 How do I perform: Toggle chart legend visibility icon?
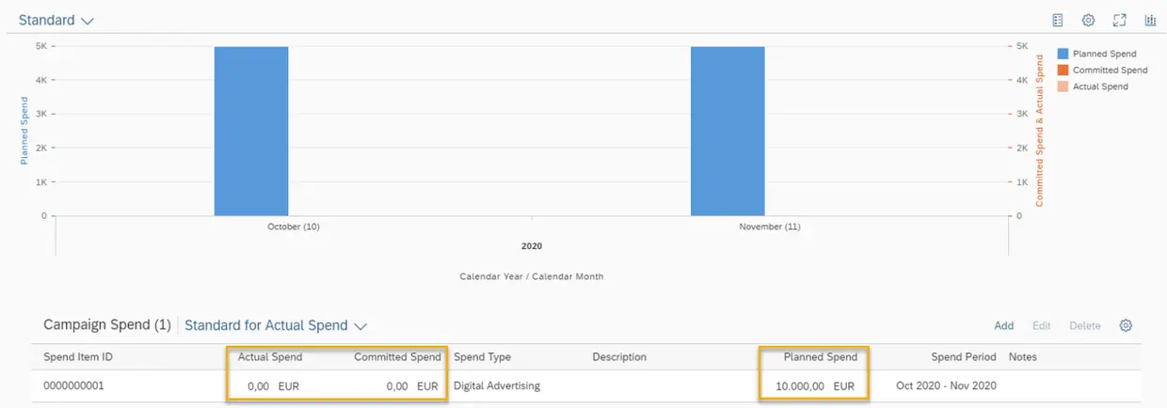(1058, 20)
